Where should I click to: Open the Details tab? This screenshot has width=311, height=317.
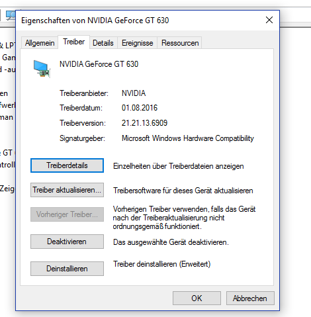[x=103, y=43]
